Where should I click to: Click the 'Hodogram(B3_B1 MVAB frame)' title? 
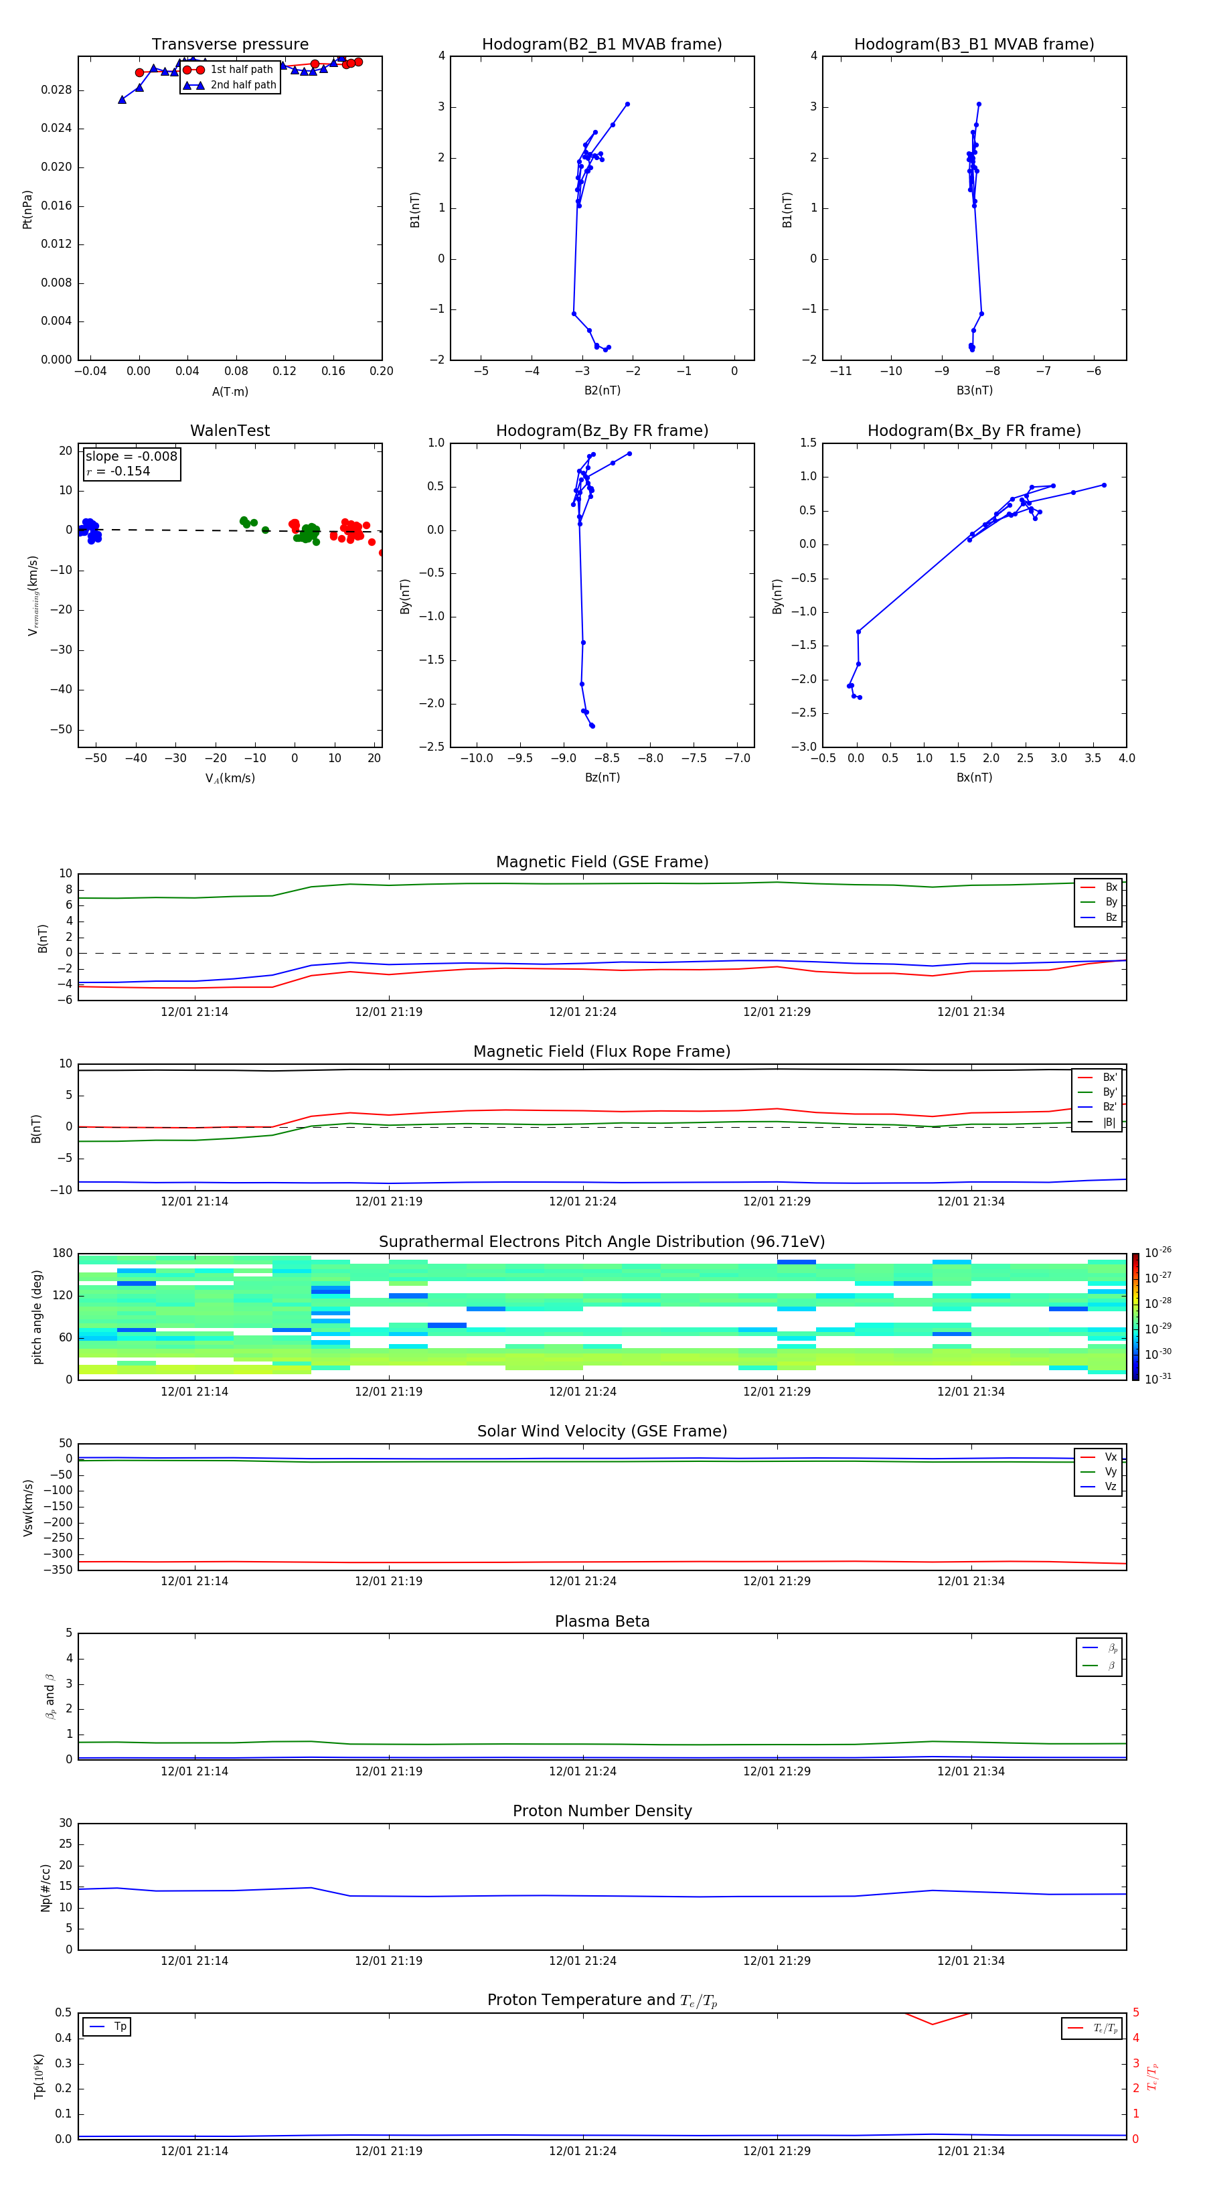[974, 44]
